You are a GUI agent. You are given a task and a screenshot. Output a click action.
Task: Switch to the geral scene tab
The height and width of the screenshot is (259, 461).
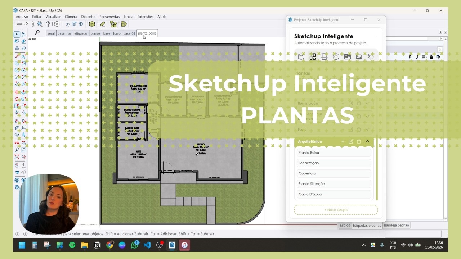click(51, 33)
